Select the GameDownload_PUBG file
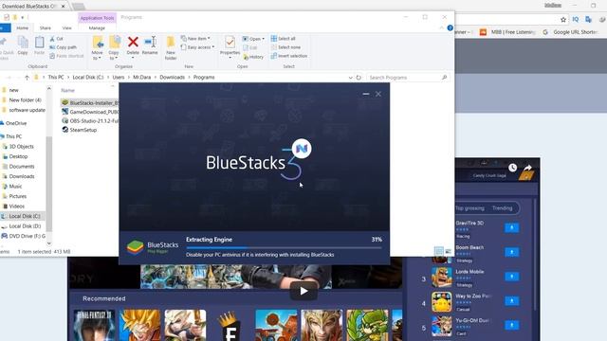The height and width of the screenshot is (341, 607). (90, 112)
